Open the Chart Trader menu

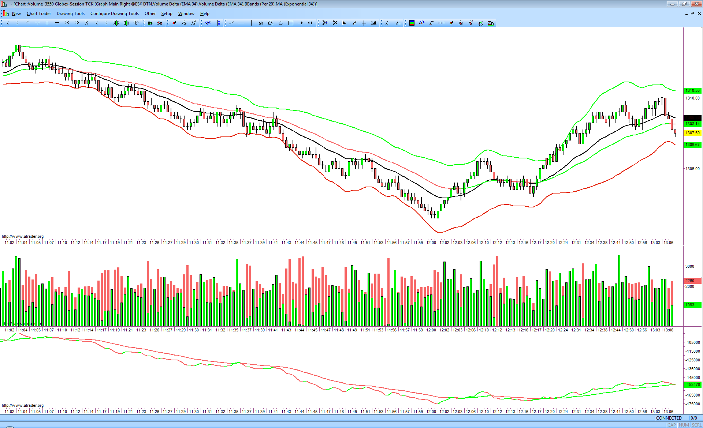pyautogui.click(x=39, y=14)
